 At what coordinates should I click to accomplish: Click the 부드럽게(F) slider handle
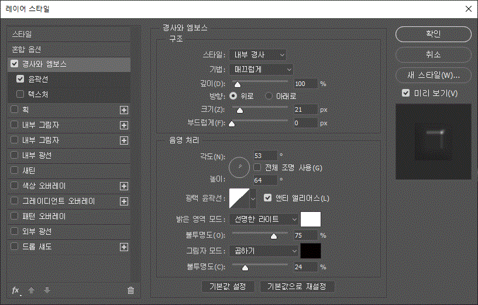click(x=232, y=124)
